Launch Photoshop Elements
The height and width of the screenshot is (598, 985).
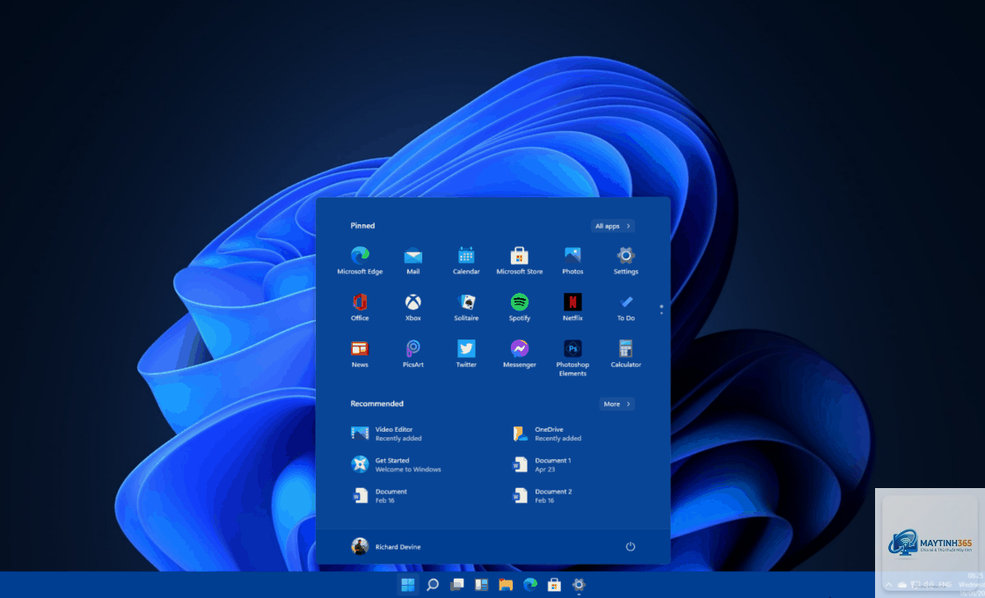point(573,357)
